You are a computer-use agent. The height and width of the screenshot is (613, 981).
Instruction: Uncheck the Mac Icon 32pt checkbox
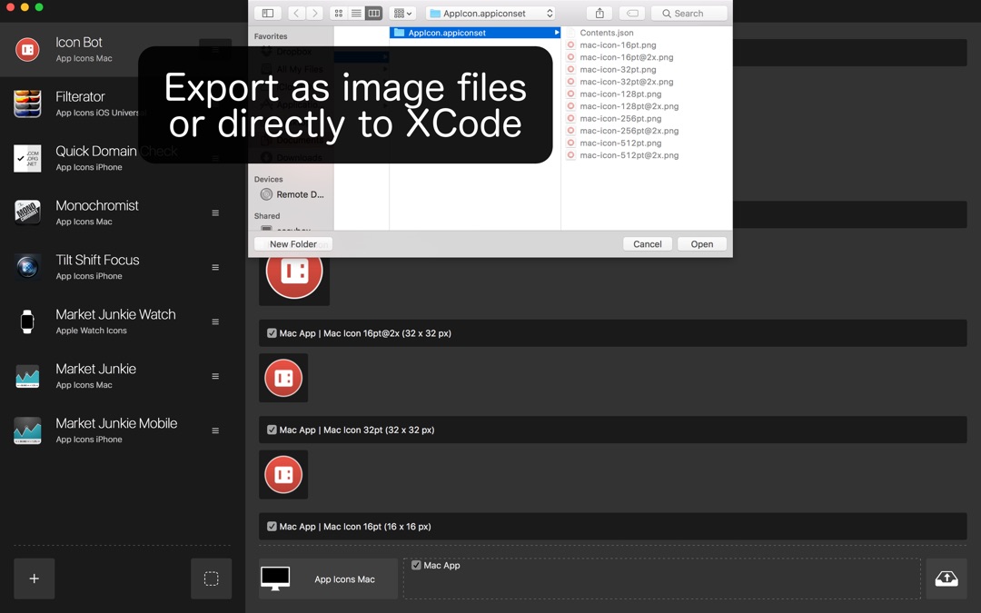272,430
